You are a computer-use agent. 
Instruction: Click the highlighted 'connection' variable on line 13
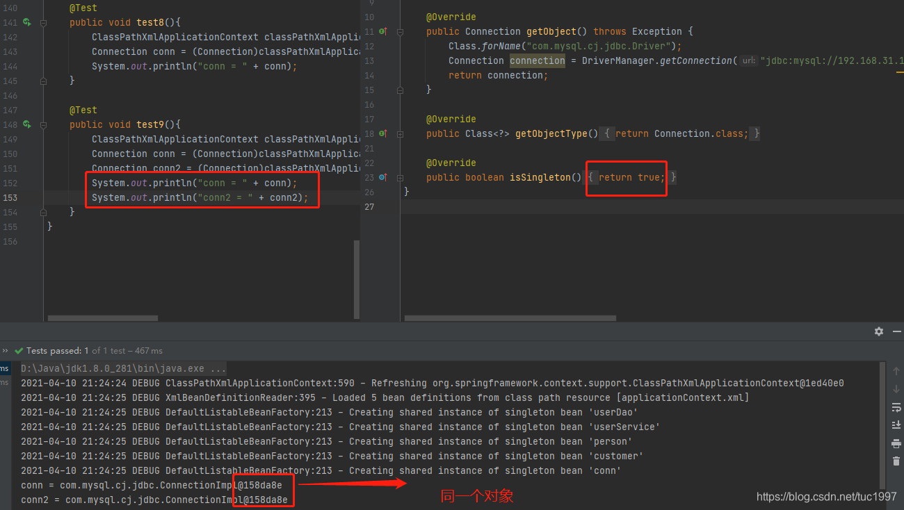tap(538, 60)
